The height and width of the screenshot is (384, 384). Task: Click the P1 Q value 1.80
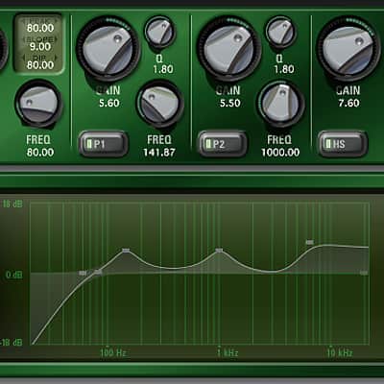(163, 69)
